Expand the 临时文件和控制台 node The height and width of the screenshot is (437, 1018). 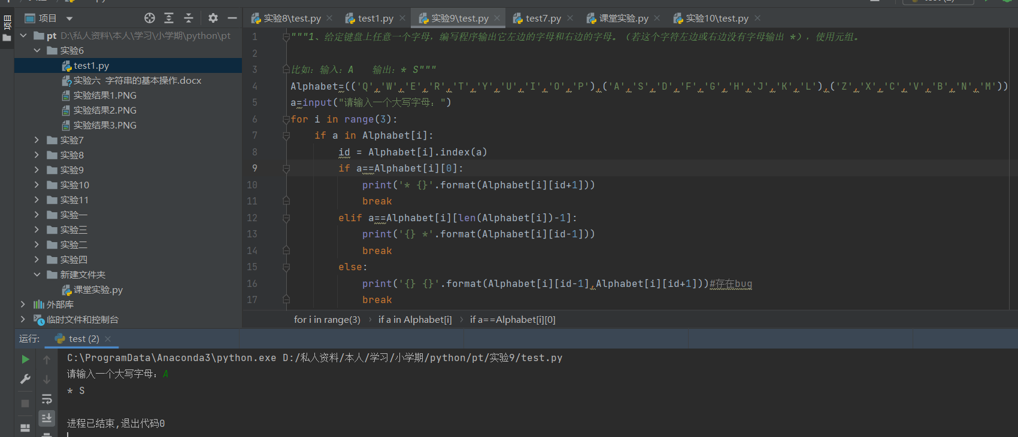(x=23, y=319)
